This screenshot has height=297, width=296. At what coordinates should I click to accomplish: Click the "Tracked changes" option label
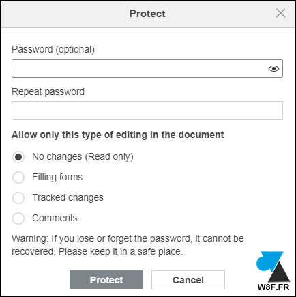point(68,197)
